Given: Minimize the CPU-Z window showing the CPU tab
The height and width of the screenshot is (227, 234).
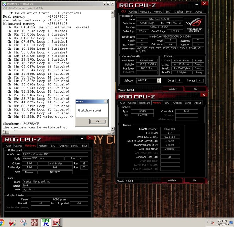Looking at the screenshot, I should (x=197, y=4).
